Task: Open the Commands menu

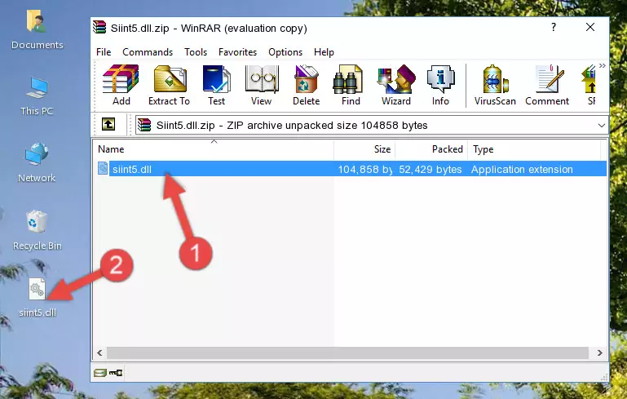Action: (x=148, y=52)
